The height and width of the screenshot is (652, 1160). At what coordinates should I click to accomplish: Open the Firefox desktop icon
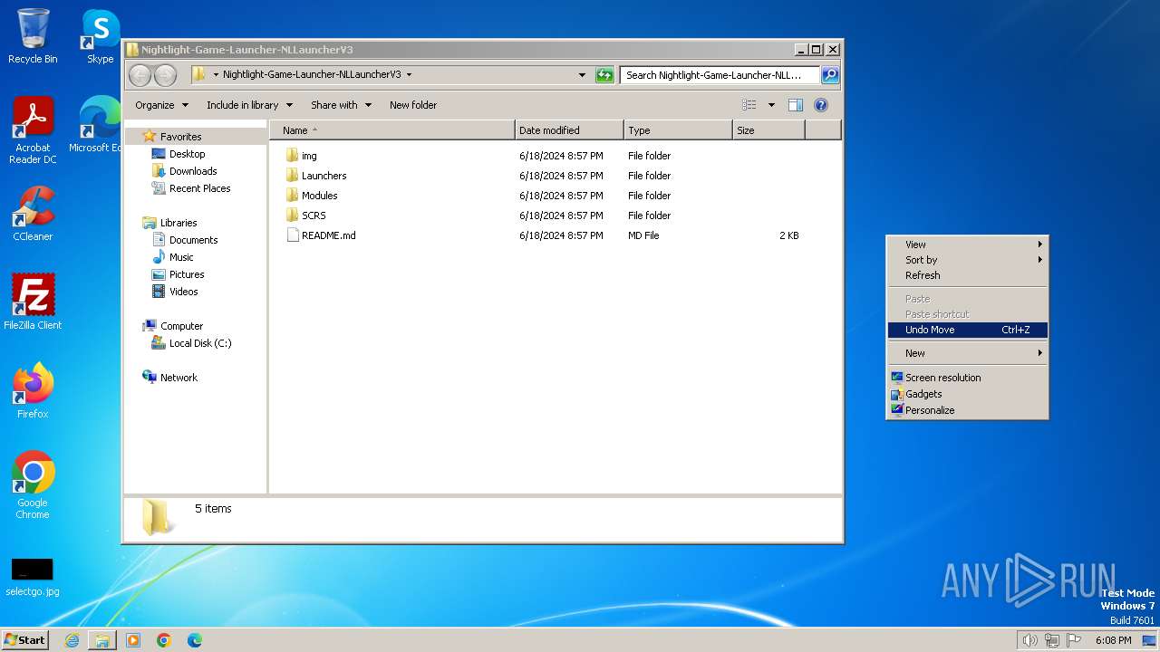(33, 391)
